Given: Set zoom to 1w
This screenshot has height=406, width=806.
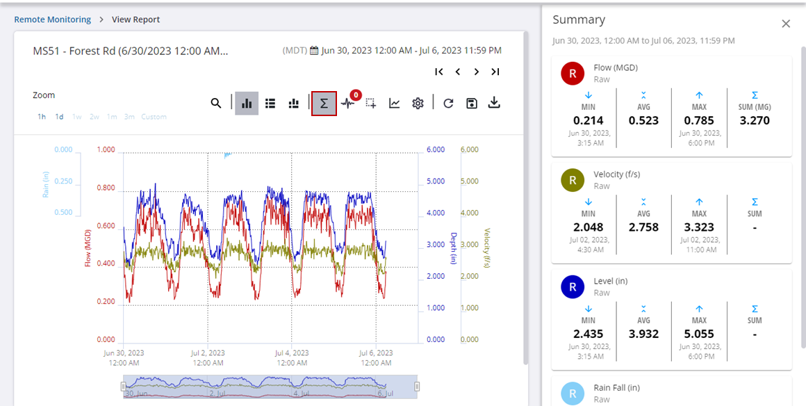Looking at the screenshot, I should point(77,117).
